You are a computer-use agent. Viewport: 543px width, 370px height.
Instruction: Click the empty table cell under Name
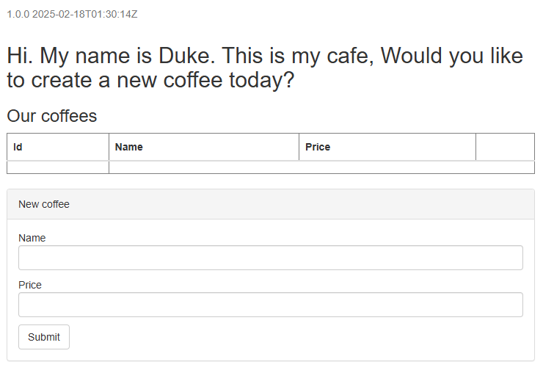click(x=204, y=167)
